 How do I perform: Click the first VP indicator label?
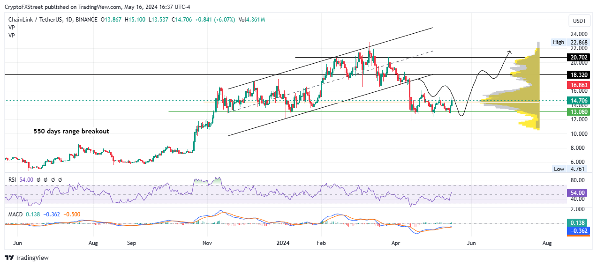(12, 28)
